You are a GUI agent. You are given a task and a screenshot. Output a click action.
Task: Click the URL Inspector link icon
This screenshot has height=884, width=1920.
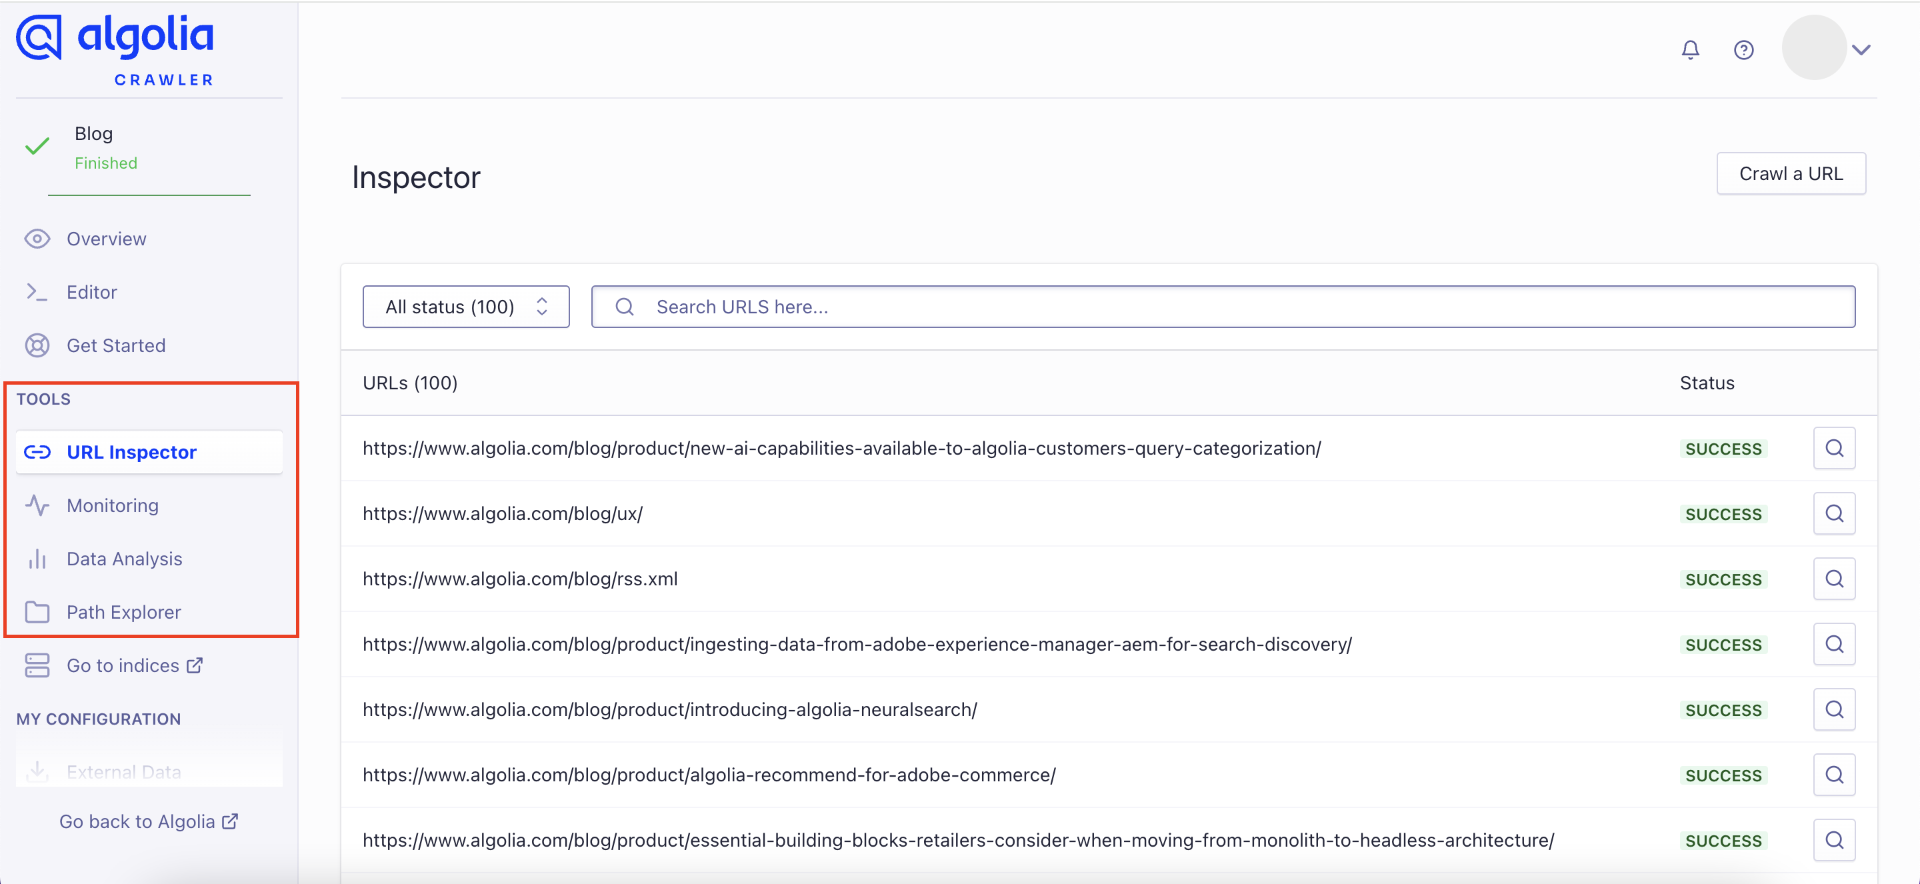(x=37, y=453)
